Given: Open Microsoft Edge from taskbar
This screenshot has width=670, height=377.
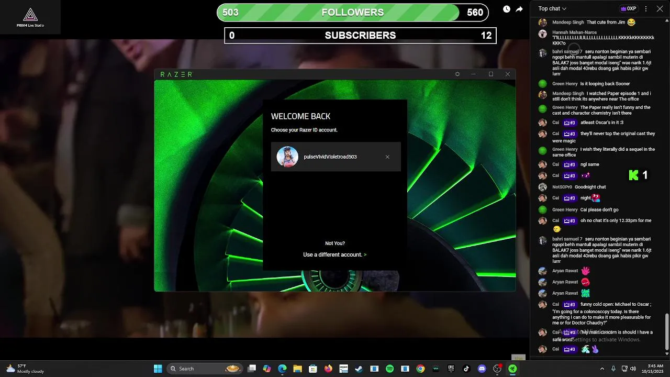Looking at the screenshot, I should pos(282,369).
